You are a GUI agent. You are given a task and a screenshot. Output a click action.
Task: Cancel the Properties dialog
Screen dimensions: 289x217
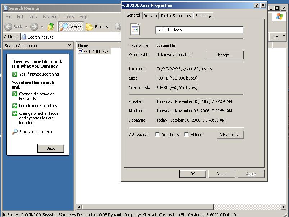click(x=222, y=174)
